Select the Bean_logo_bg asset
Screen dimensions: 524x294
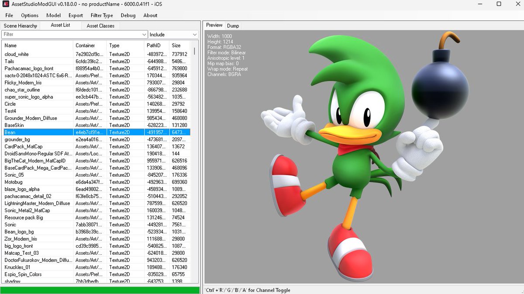(96, 232)
